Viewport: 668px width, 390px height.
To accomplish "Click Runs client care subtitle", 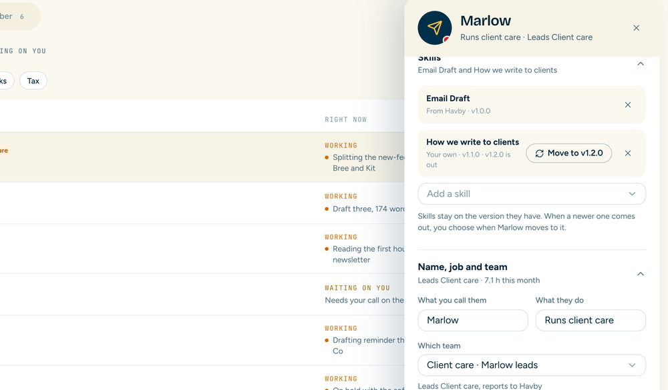I will pyautogui.click(x=526, y=37).
